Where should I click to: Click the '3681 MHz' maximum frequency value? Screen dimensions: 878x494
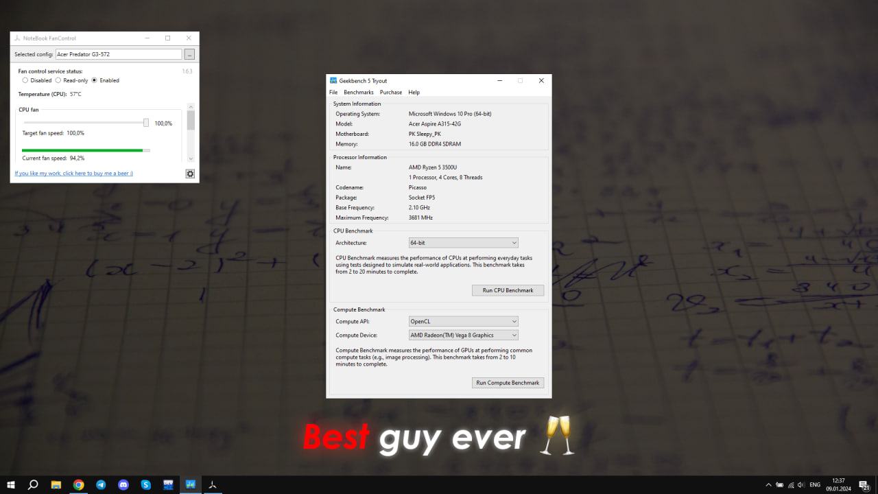point(421,217)
